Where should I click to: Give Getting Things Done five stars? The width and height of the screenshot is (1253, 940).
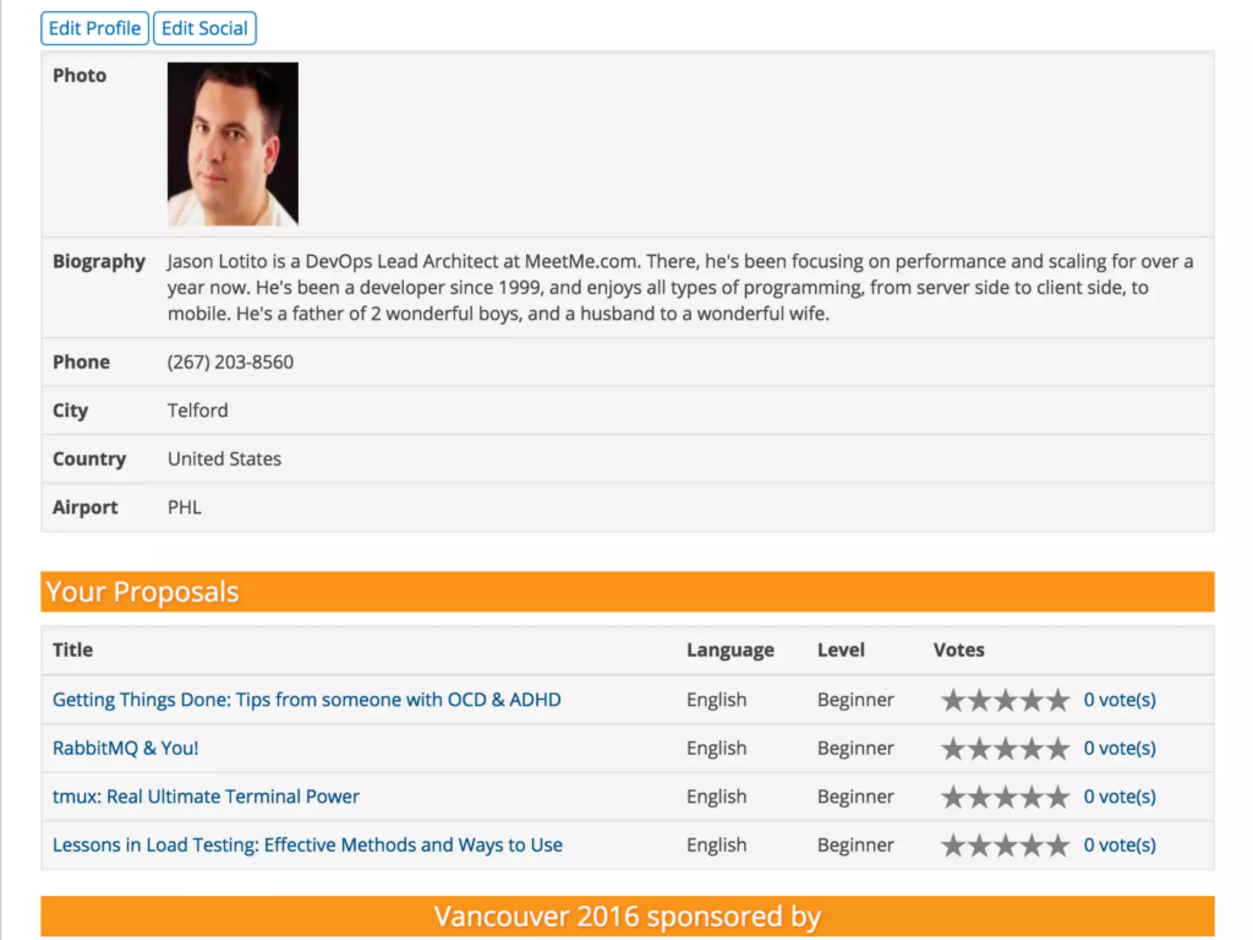coord(1058,700)
